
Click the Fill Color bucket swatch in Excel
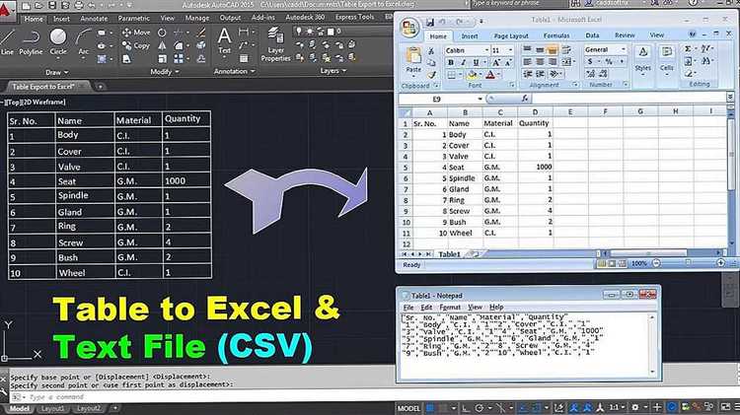tap(471, 75)
